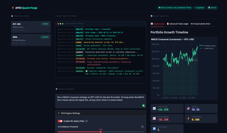Click the Trade Entry legend entry

point(207,48)
